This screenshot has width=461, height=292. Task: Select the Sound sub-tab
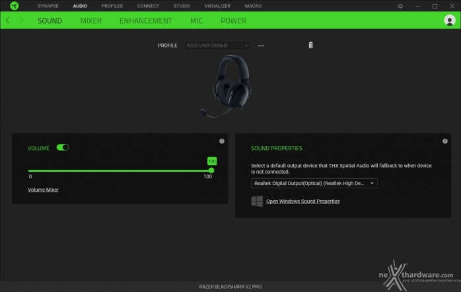click(x=50, y=20)
